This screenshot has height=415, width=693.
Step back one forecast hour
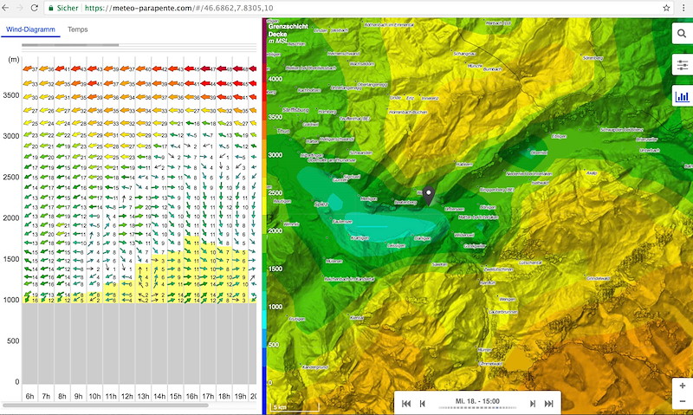(x=422, y=403)
